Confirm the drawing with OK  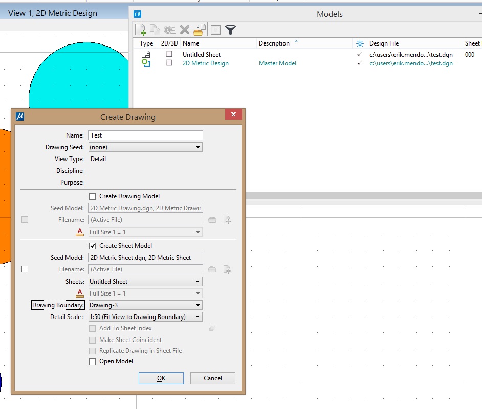[161, 378]
